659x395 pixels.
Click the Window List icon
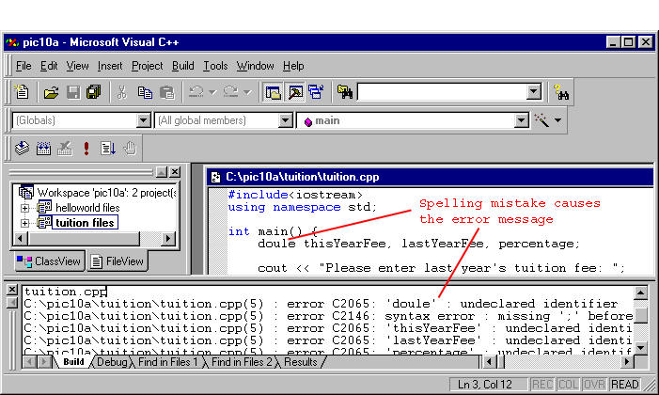316,92
